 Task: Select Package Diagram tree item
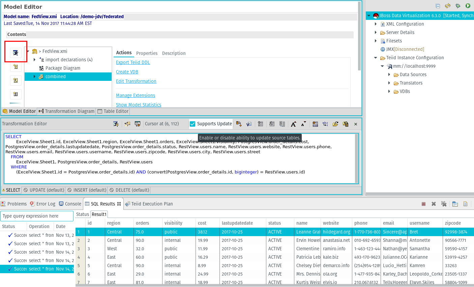coord(63,68)
